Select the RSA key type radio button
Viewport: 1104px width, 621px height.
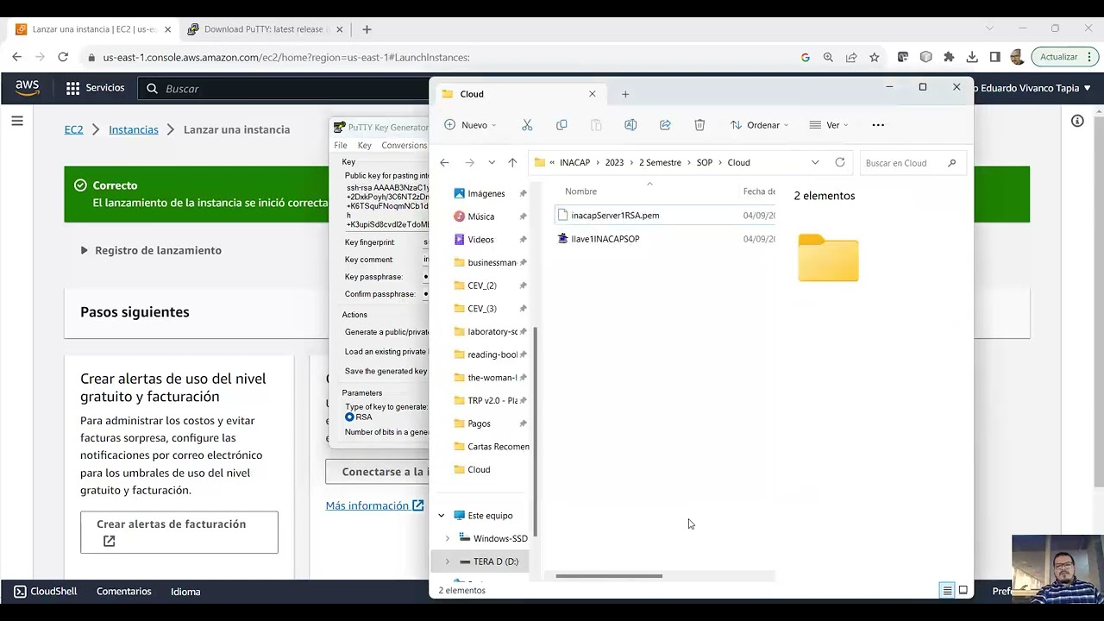[349, 417]
